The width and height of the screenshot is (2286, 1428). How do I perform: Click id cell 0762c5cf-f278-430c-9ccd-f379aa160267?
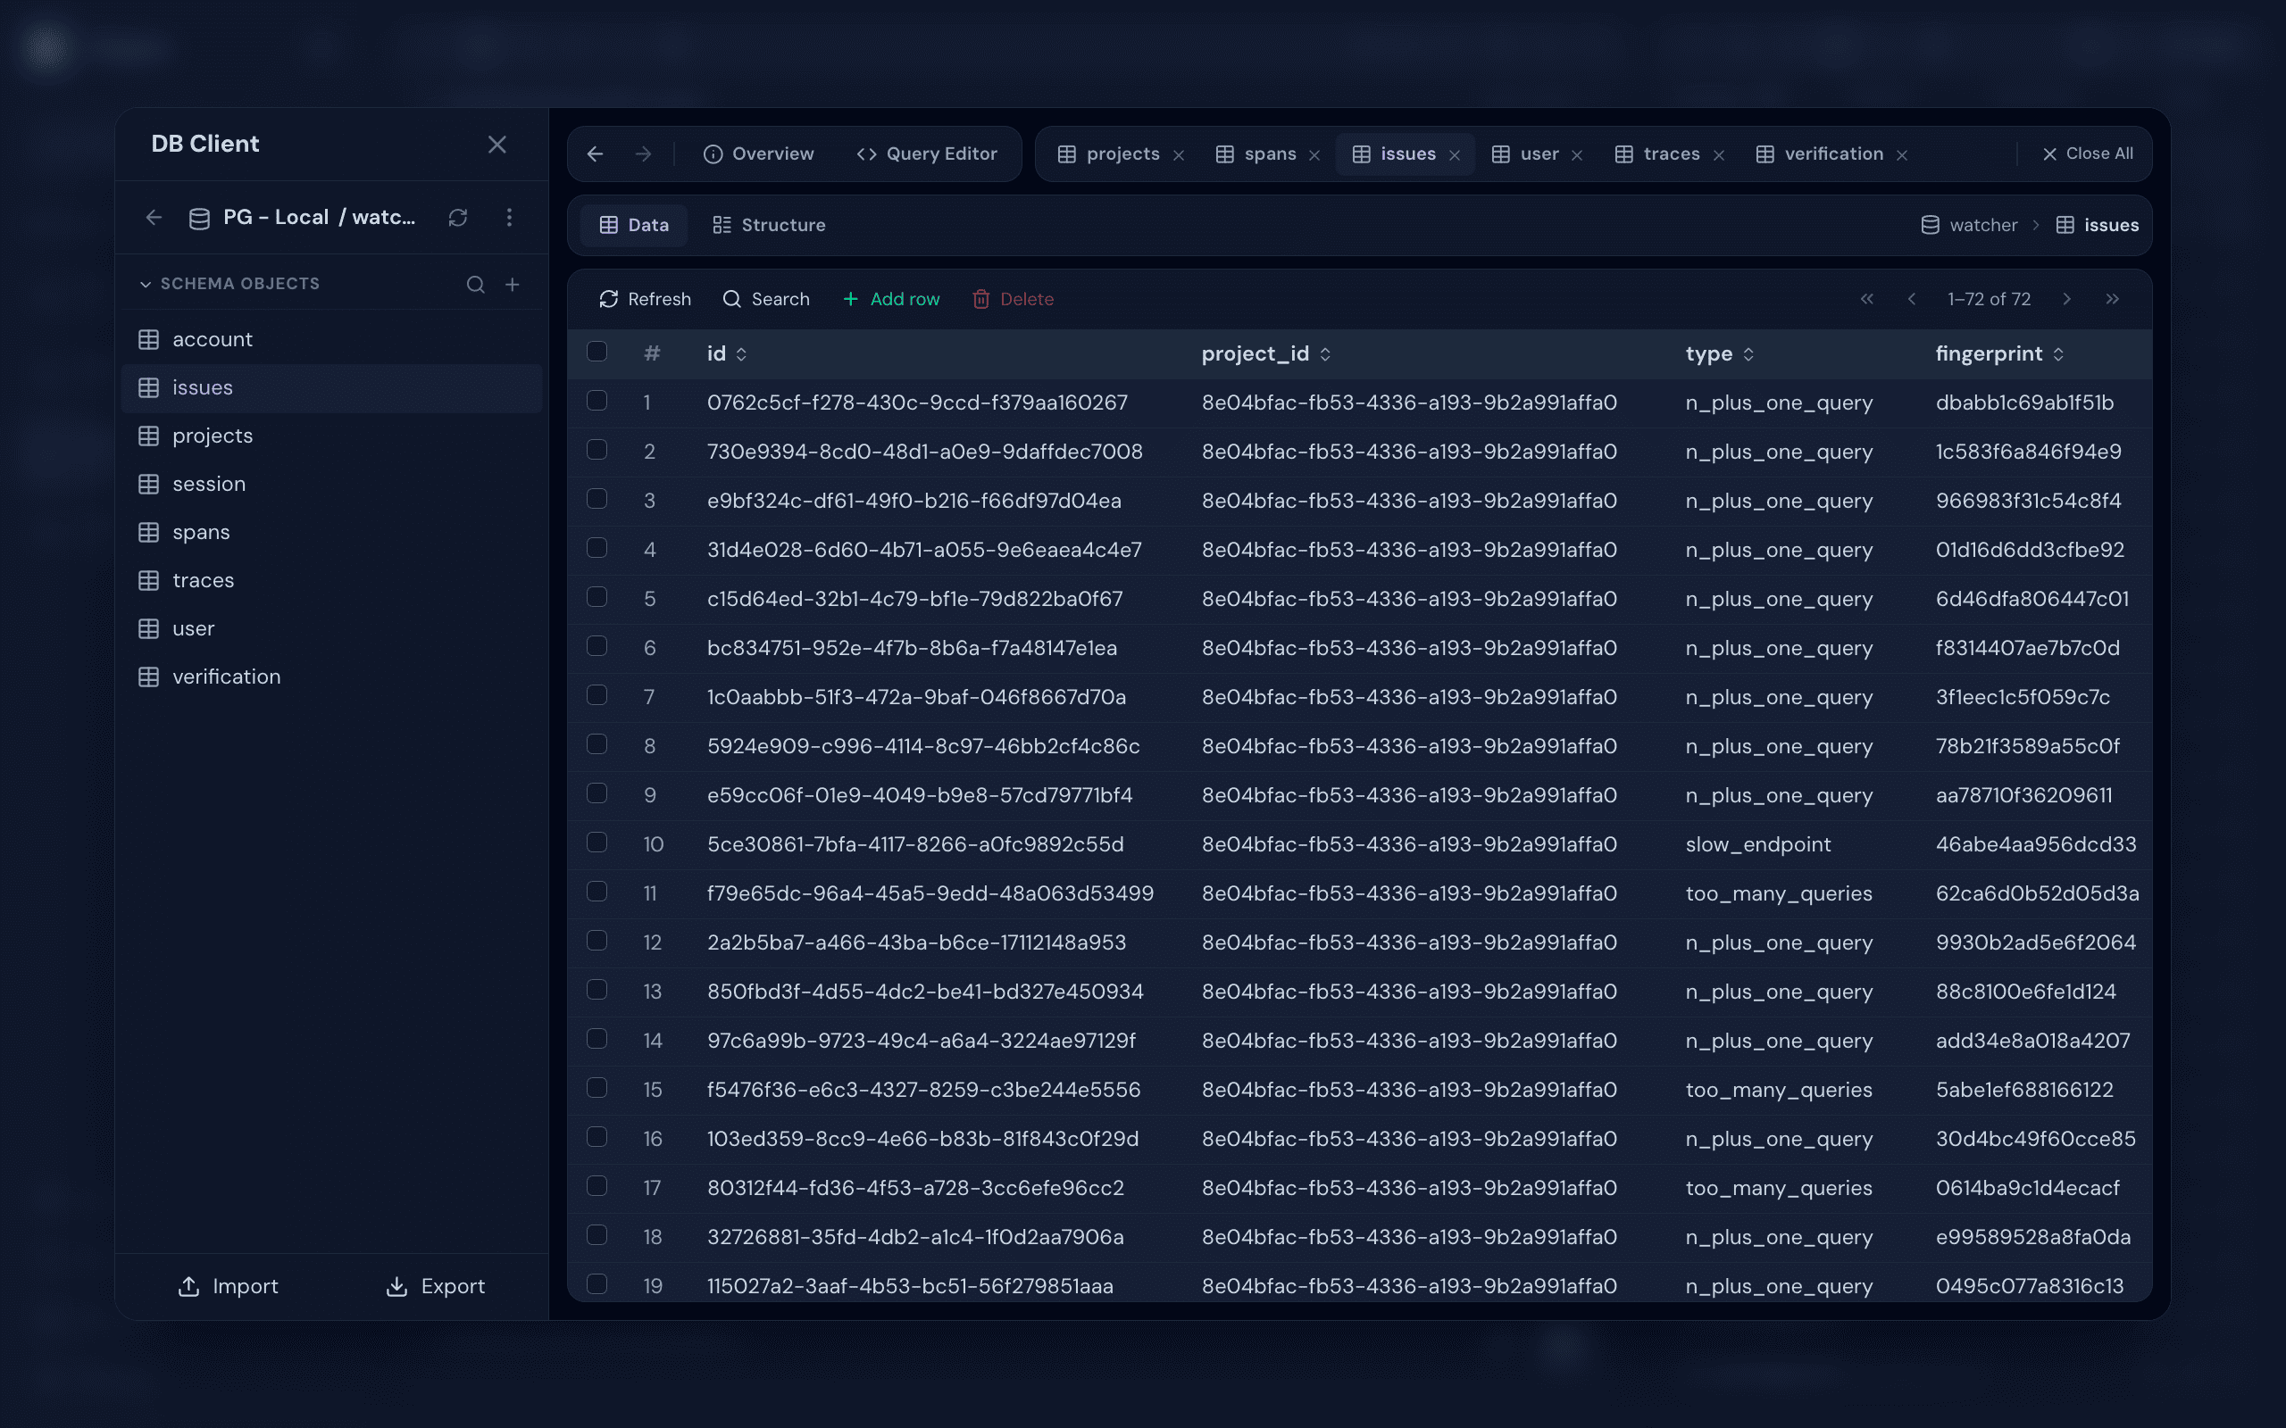pyautogui.click(x=917, y=403)
